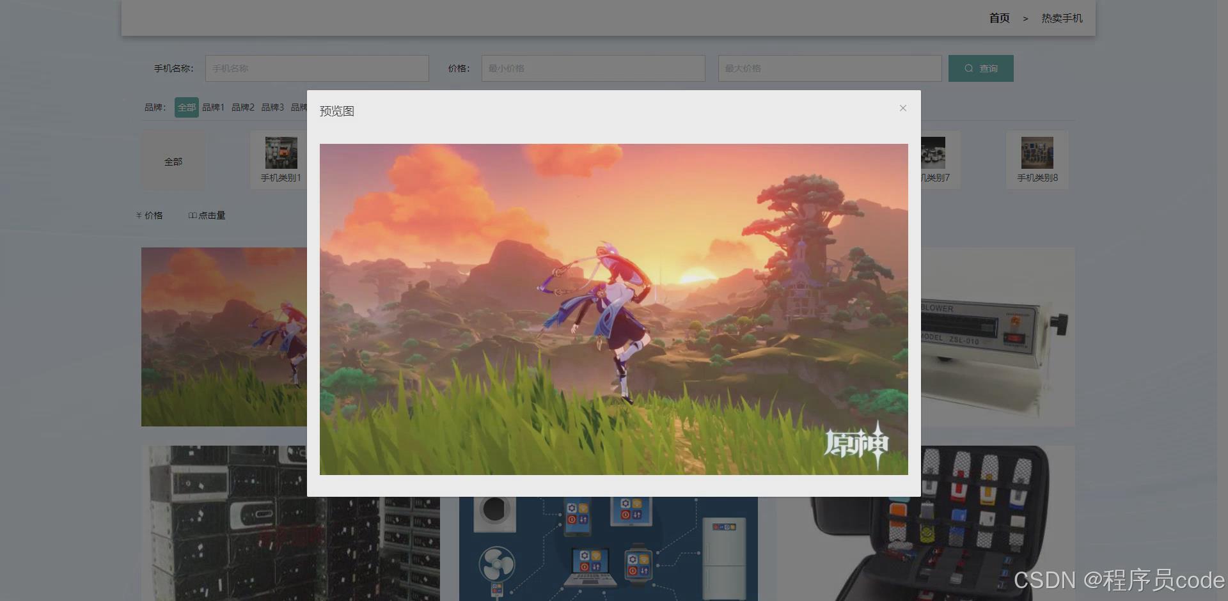The height and width of the screenshot is (601, 1228).
Task: Expand the 全部 brand filter option
Action: click(x=186, y=107)
